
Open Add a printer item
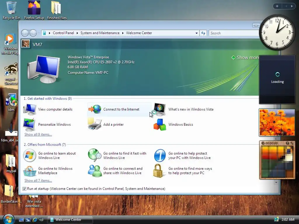tap(106, 124)
